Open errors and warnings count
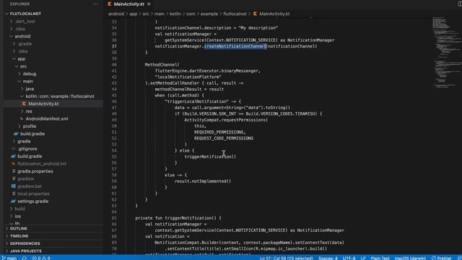Image resolution: width=462 pixels, height=260 pixels. click(41, 258)
